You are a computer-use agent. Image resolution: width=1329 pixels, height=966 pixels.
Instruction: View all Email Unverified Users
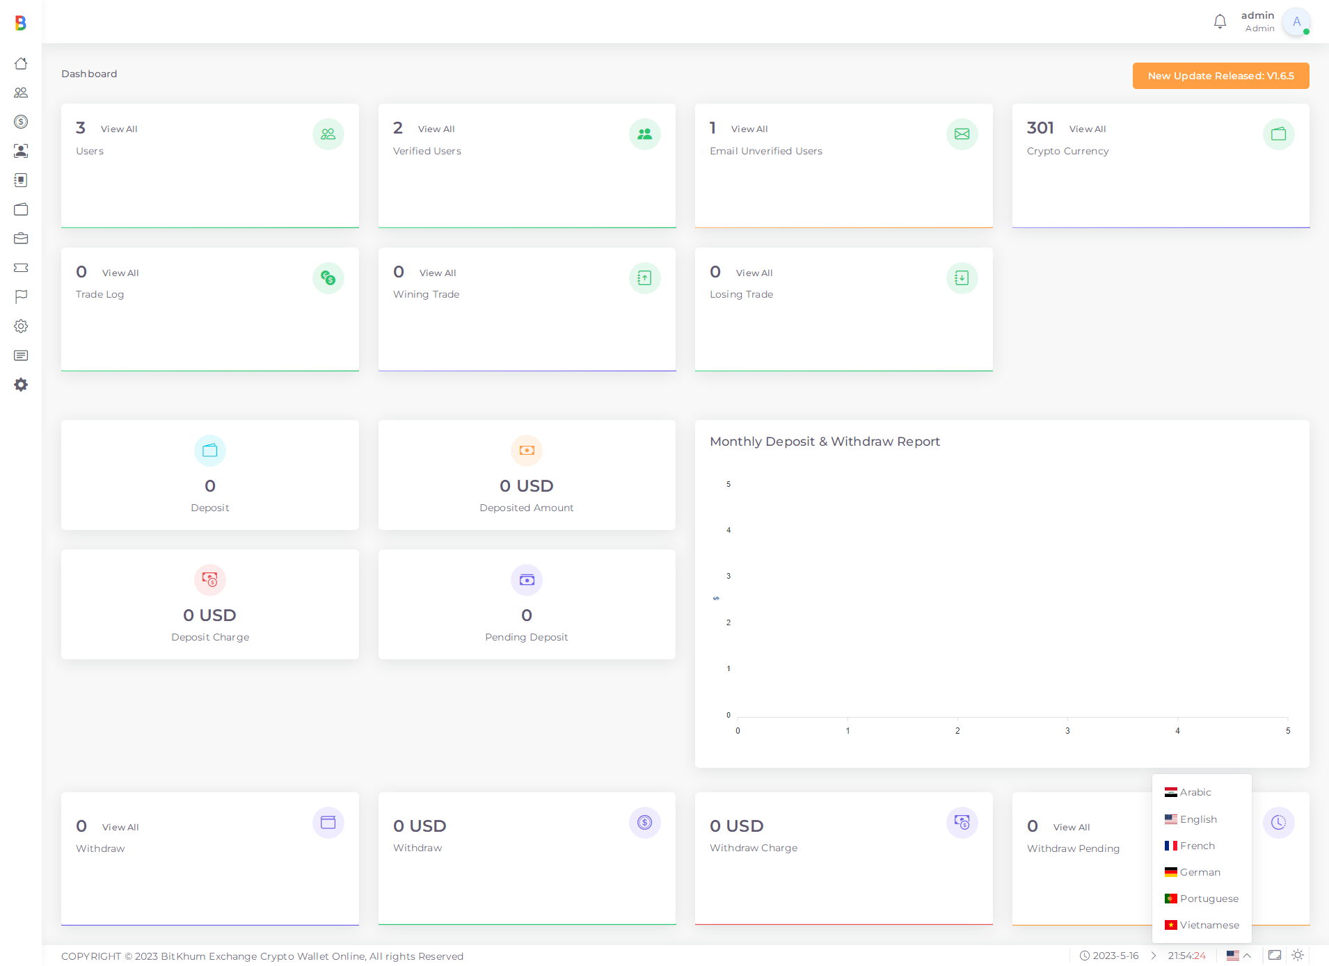point(749,129)
